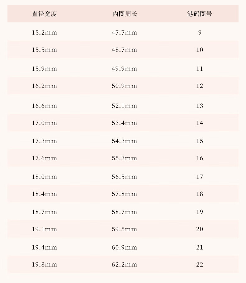Screen dimensions: 246x283
Task: Click the 54.3mm circumference value
Action: click(125, 141)
